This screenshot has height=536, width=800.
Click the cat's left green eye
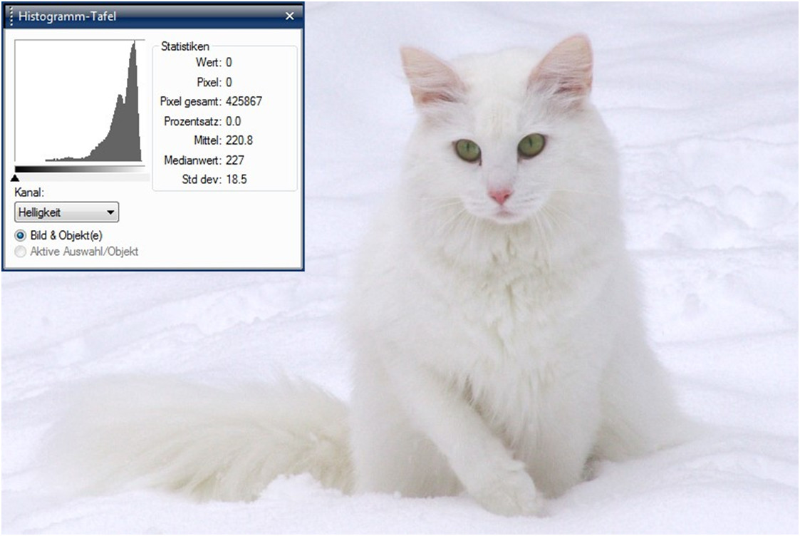tap(468, 150)
